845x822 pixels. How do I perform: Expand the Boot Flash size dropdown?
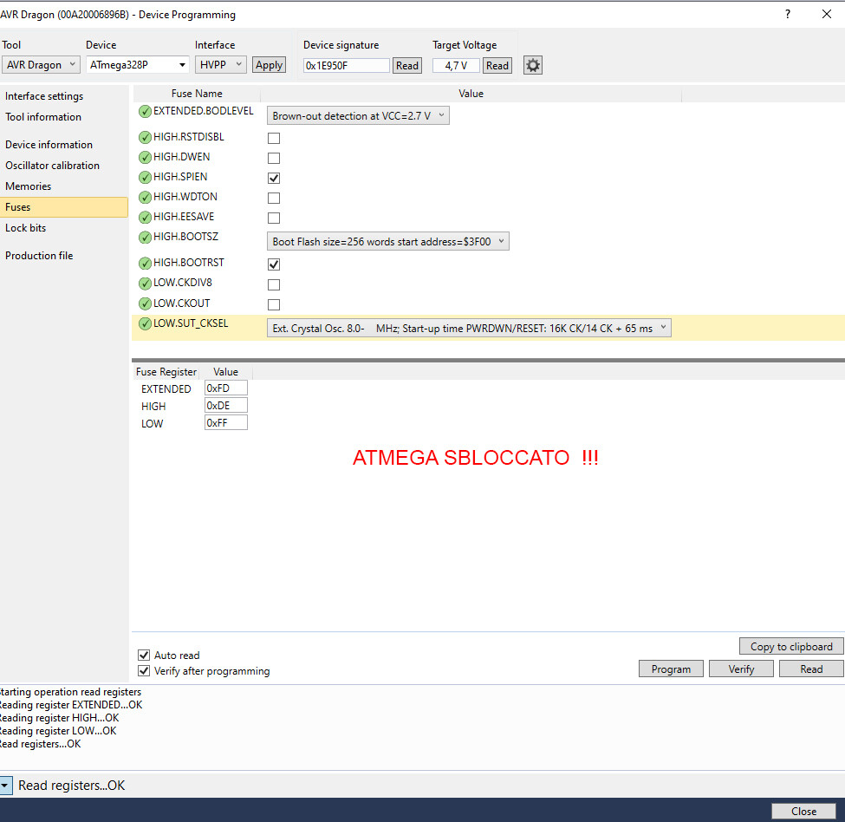(x=388, y=241)
